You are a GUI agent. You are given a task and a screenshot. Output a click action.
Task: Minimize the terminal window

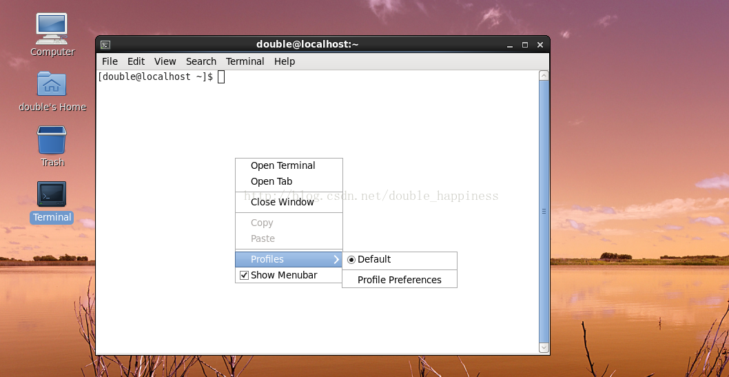click(x=510, y=45)
